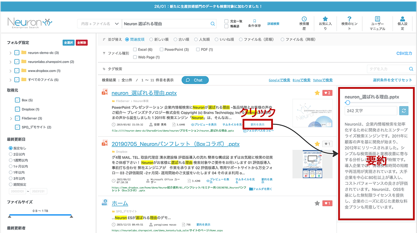The width and height of the screenshot is (417, 233).
Task: Click Bingで検索 link
Action: pyautogui.click(x=301, y=80)
